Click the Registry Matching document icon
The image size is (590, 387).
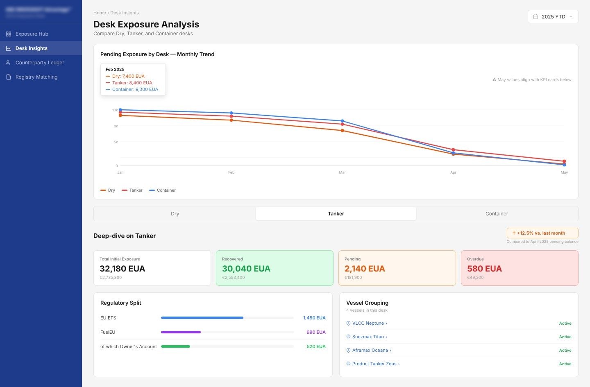(9, 77)
